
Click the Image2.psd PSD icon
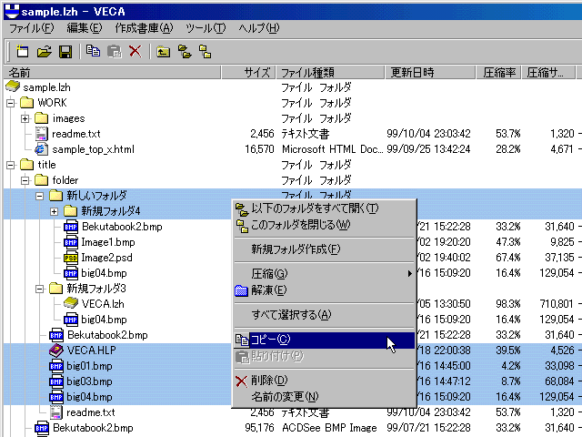[x=71, y=258]
